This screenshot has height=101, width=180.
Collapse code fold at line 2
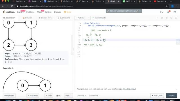click(81, 26)
